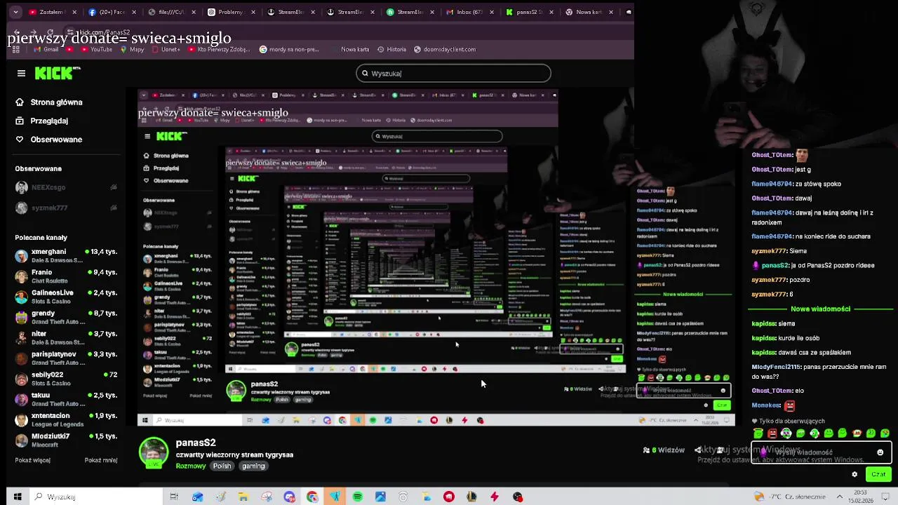898x505 pixels.
Task: Click panasS2 streamer avatar
Action: [x=154, y=453]
